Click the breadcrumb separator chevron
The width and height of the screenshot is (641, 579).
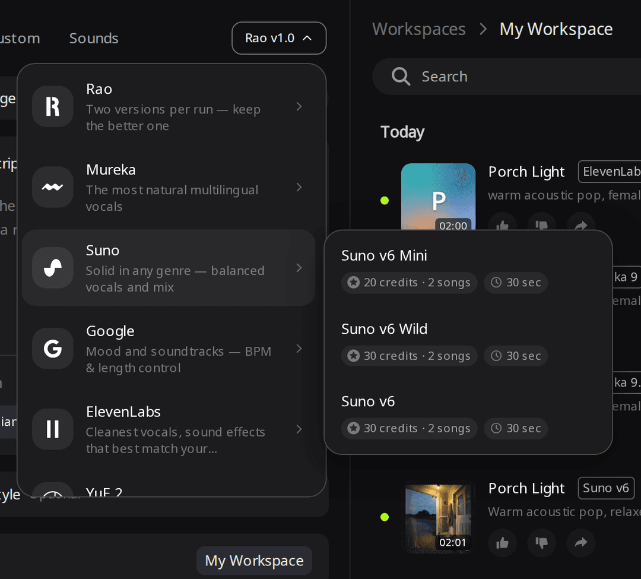tap(483, 29)
